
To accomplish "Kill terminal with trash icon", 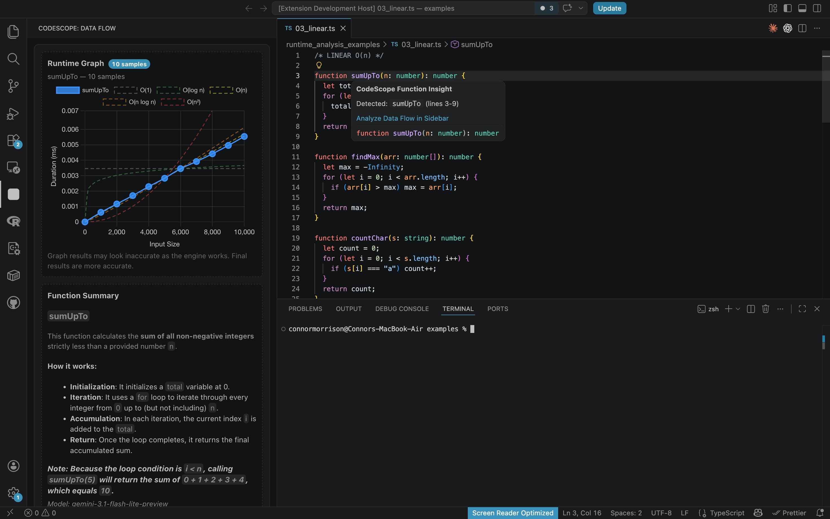I will (x=765, y=309).
